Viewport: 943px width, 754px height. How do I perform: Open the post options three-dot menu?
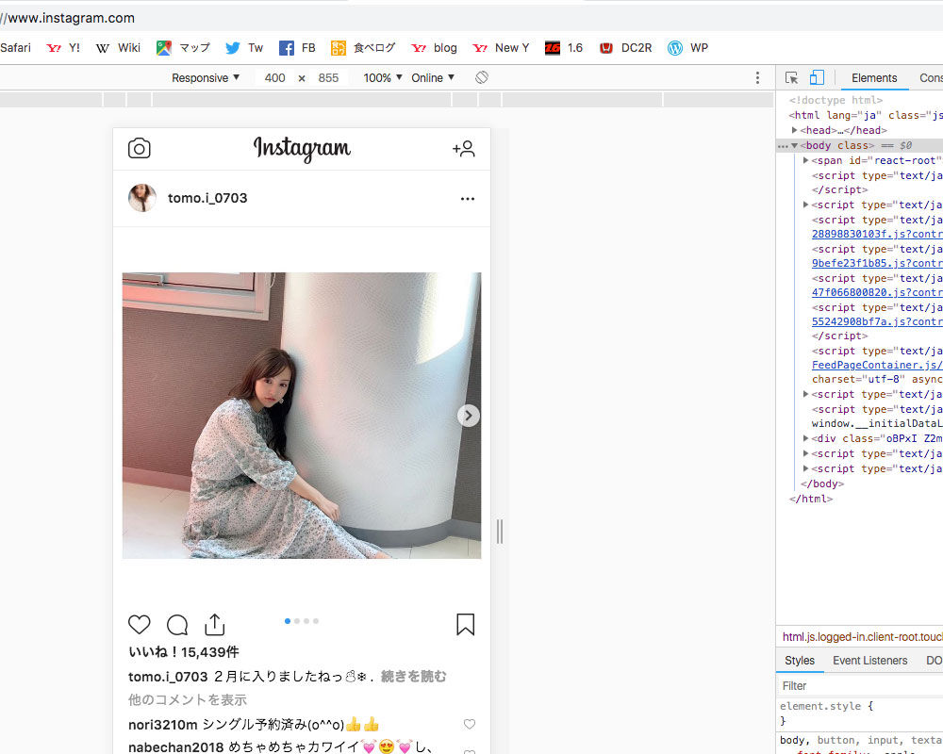(468, 199)
